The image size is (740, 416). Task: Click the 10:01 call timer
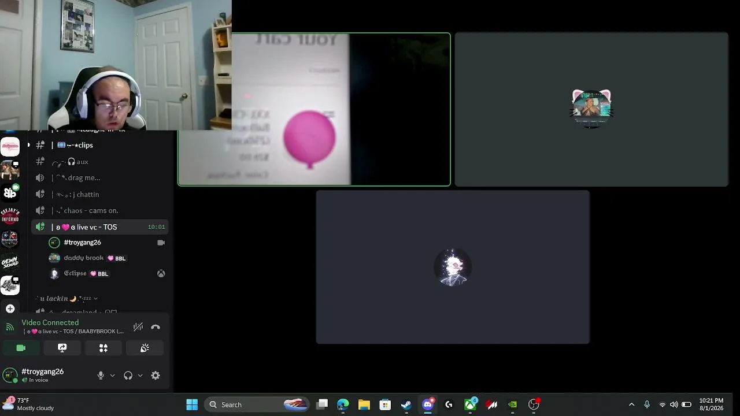[156, 227]
